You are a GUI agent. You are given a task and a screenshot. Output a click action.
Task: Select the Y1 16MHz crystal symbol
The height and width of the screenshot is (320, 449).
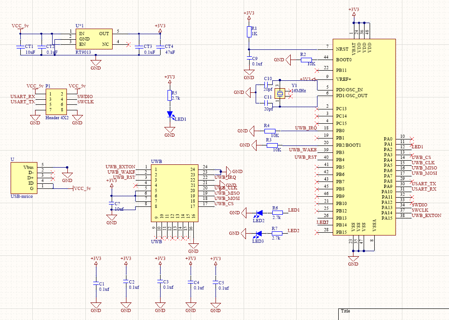280,93
